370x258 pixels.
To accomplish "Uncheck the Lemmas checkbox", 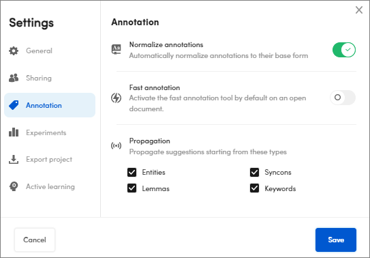I will coord(132,188).
